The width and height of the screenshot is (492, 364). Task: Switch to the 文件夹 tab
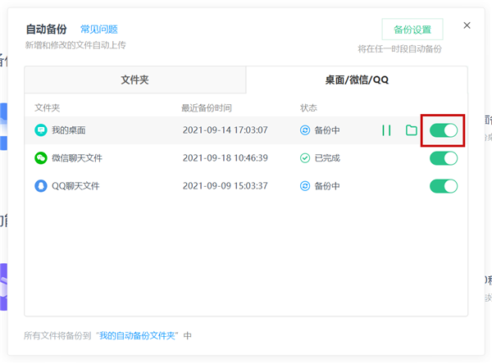point(135,80)
